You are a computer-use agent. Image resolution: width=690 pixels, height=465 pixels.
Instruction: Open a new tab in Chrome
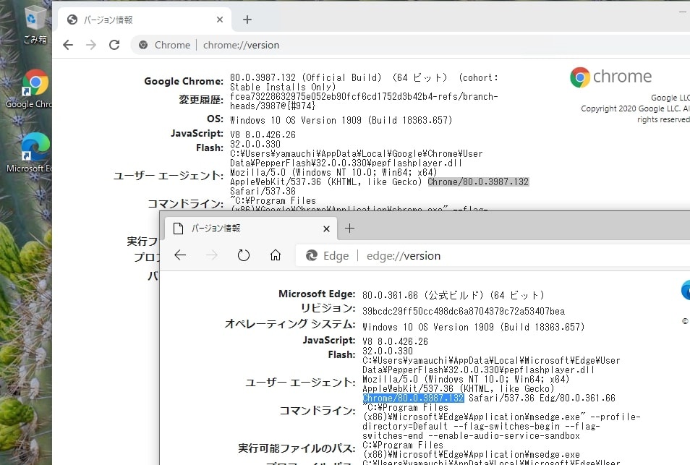pos(247,20)
